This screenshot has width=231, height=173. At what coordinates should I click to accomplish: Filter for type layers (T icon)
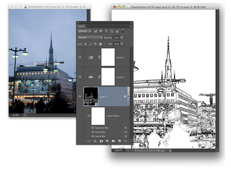pyautogui.click(x=106, y=31)
